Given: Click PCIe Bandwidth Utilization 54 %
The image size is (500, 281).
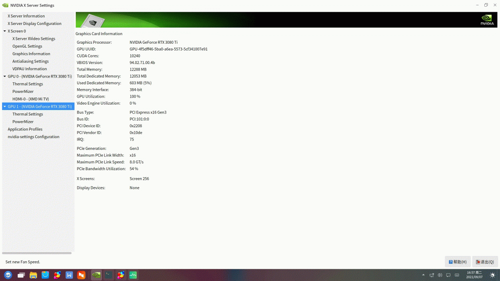Looking at the screenshot, I should pos(134,169).
